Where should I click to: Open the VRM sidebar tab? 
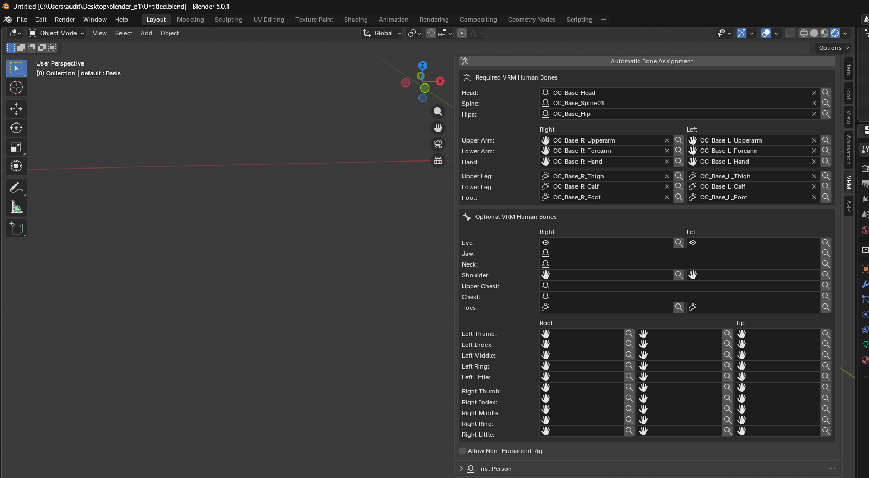[x=848, y=183]
